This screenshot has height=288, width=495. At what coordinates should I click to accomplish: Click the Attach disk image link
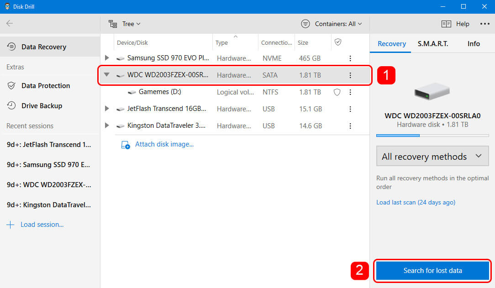point(164,144)
